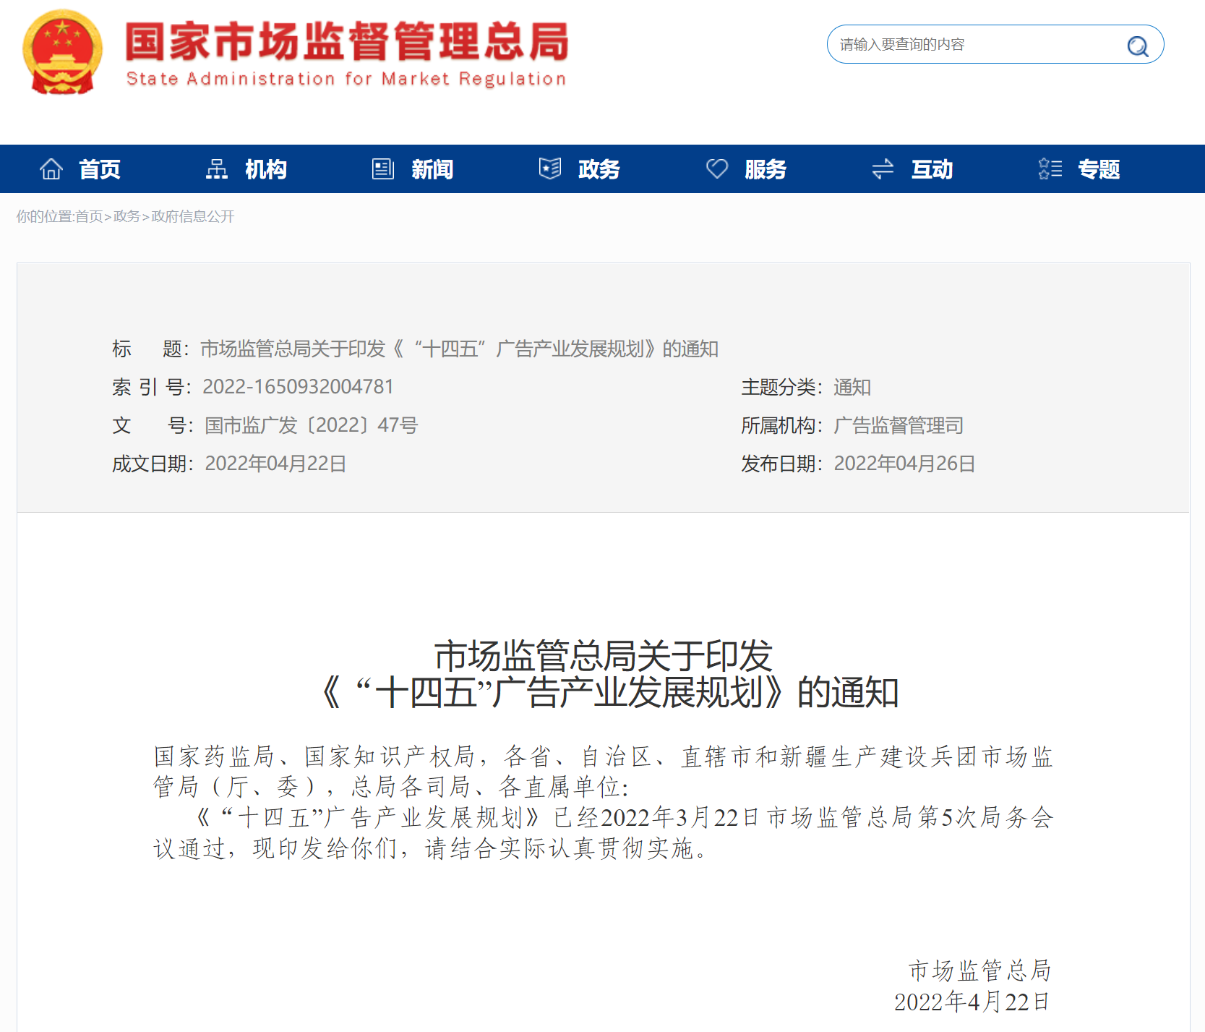This screenshot has height=1032, width=1205.
Task: Open the 新闻 navigation menu item
Action: tap(432, 169)
